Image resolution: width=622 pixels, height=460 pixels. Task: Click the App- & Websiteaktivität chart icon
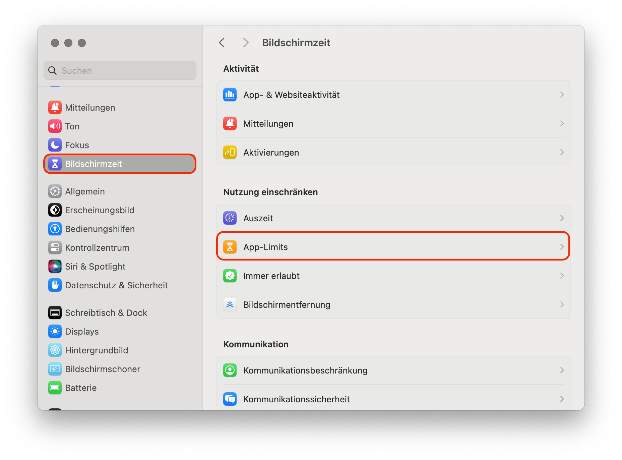tap(230, 95)
